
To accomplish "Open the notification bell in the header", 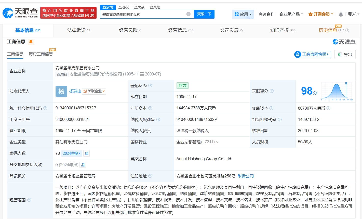I will pyautogui.click(x=341, y=14).
